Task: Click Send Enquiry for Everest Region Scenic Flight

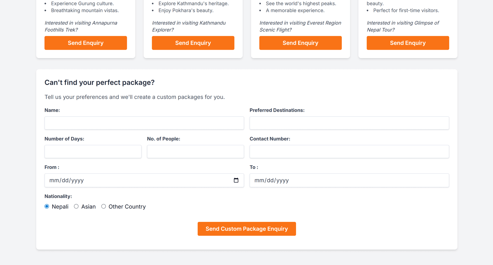Action: (300, 43)
